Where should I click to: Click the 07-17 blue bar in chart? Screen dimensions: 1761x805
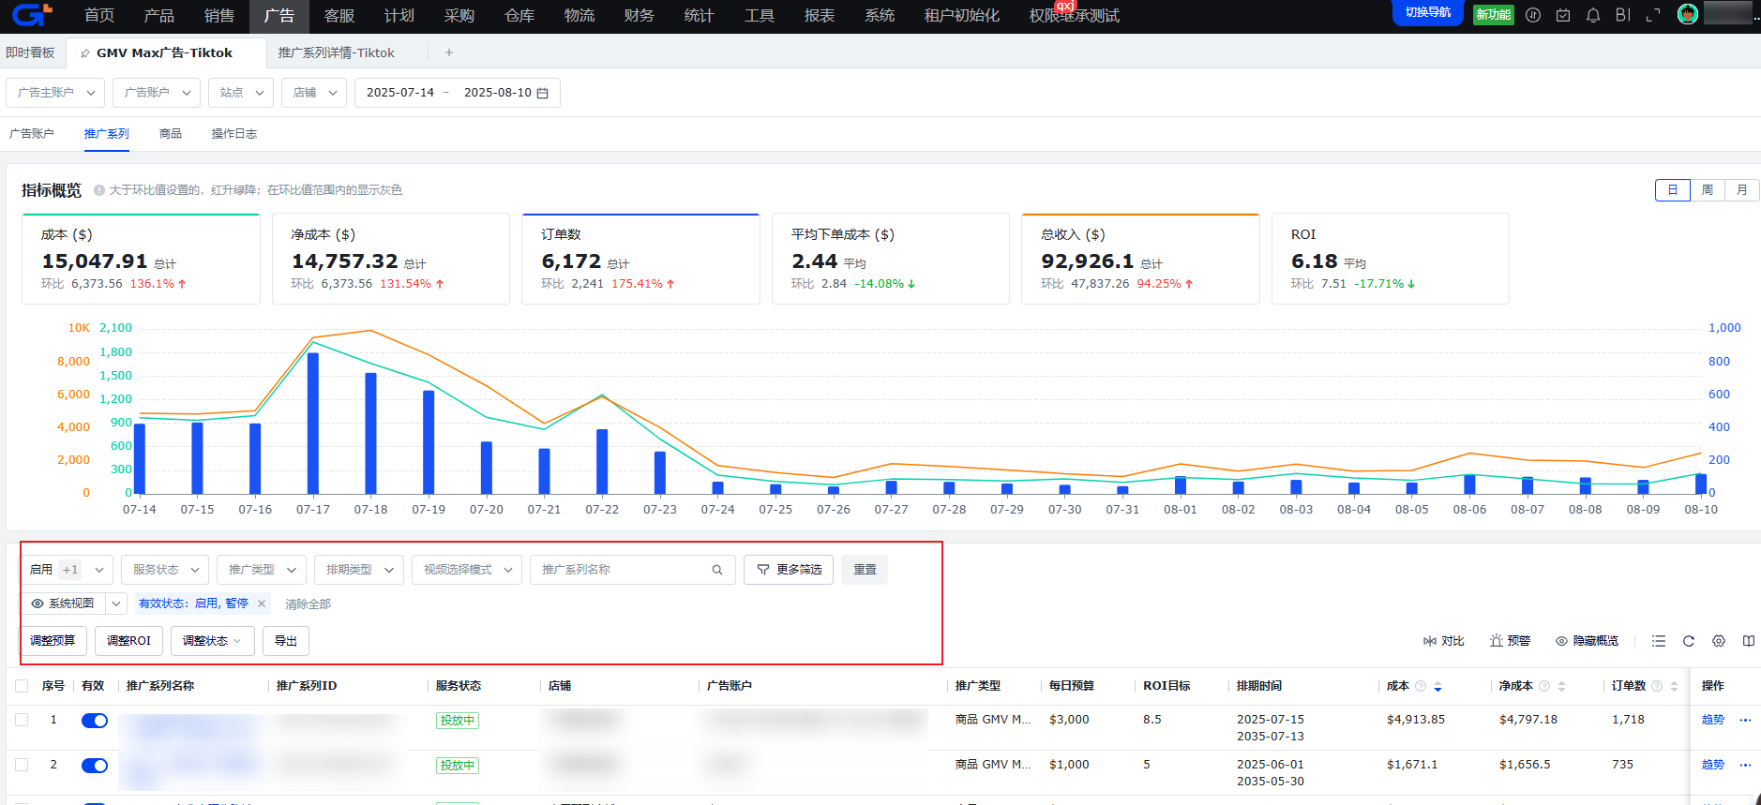[313, 423]
